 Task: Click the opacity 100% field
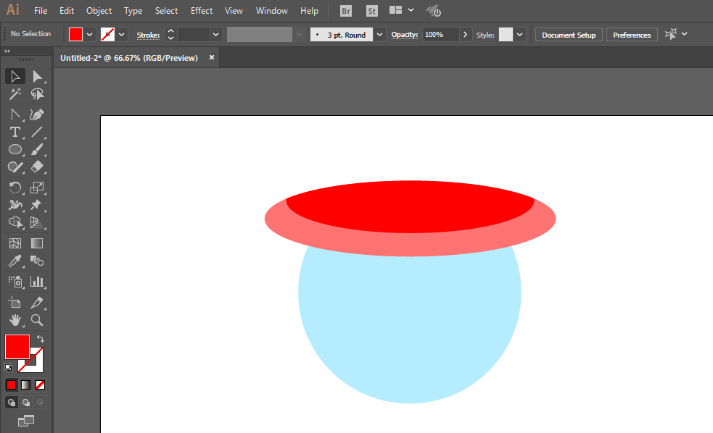coord(440,35)
